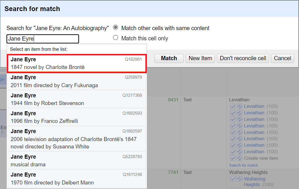Image resolution: width=299 pixels, height=189 pixels.
Task: Pick Jane Eyre 1996 film by Franco Zeffirelli
Action: click(x=76, y=117)
